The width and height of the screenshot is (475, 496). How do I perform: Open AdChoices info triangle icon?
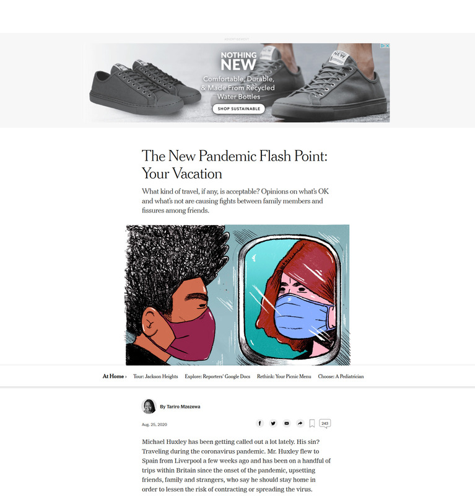pyautogui.click(x=383, y=46)
